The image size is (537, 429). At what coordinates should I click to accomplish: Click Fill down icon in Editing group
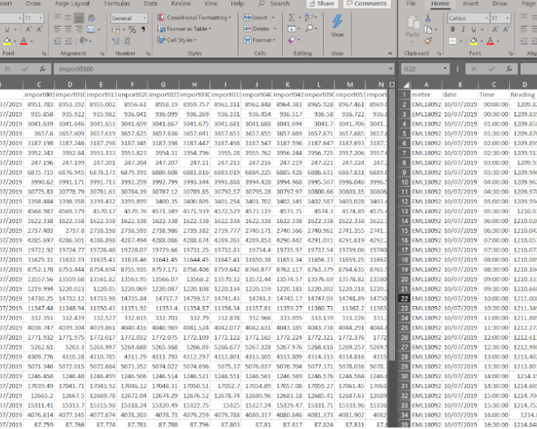pyautogui.click(x=291, y=29)
